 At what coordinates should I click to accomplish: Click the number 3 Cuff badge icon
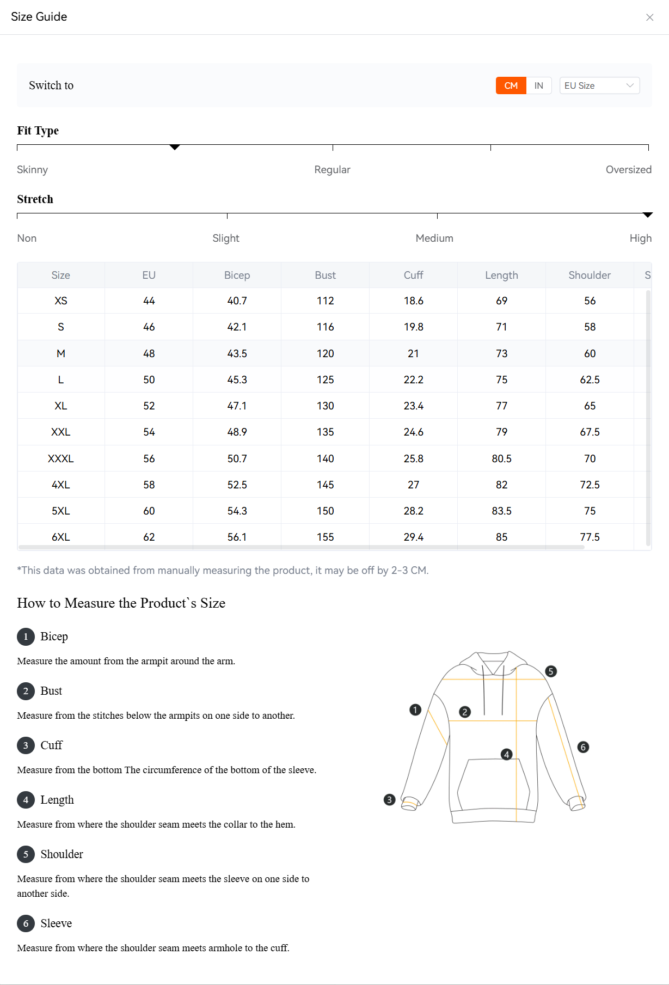(26, 745)
